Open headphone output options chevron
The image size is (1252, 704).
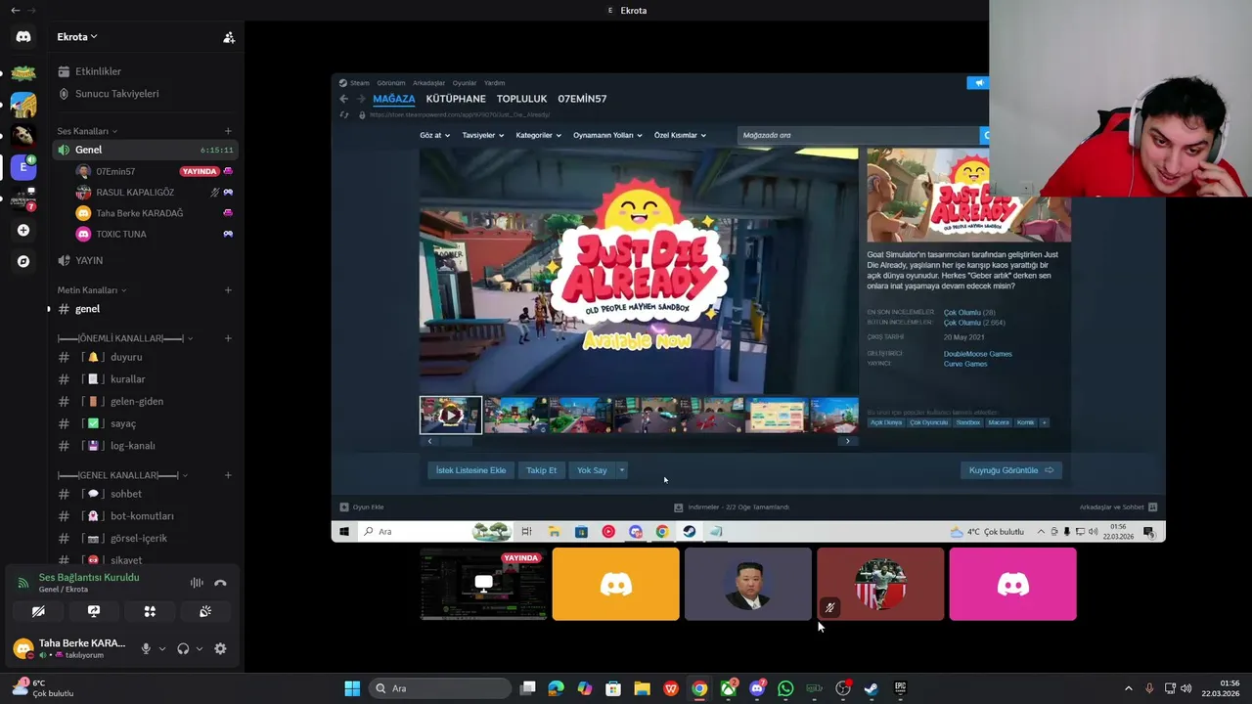tap(200, 648)
